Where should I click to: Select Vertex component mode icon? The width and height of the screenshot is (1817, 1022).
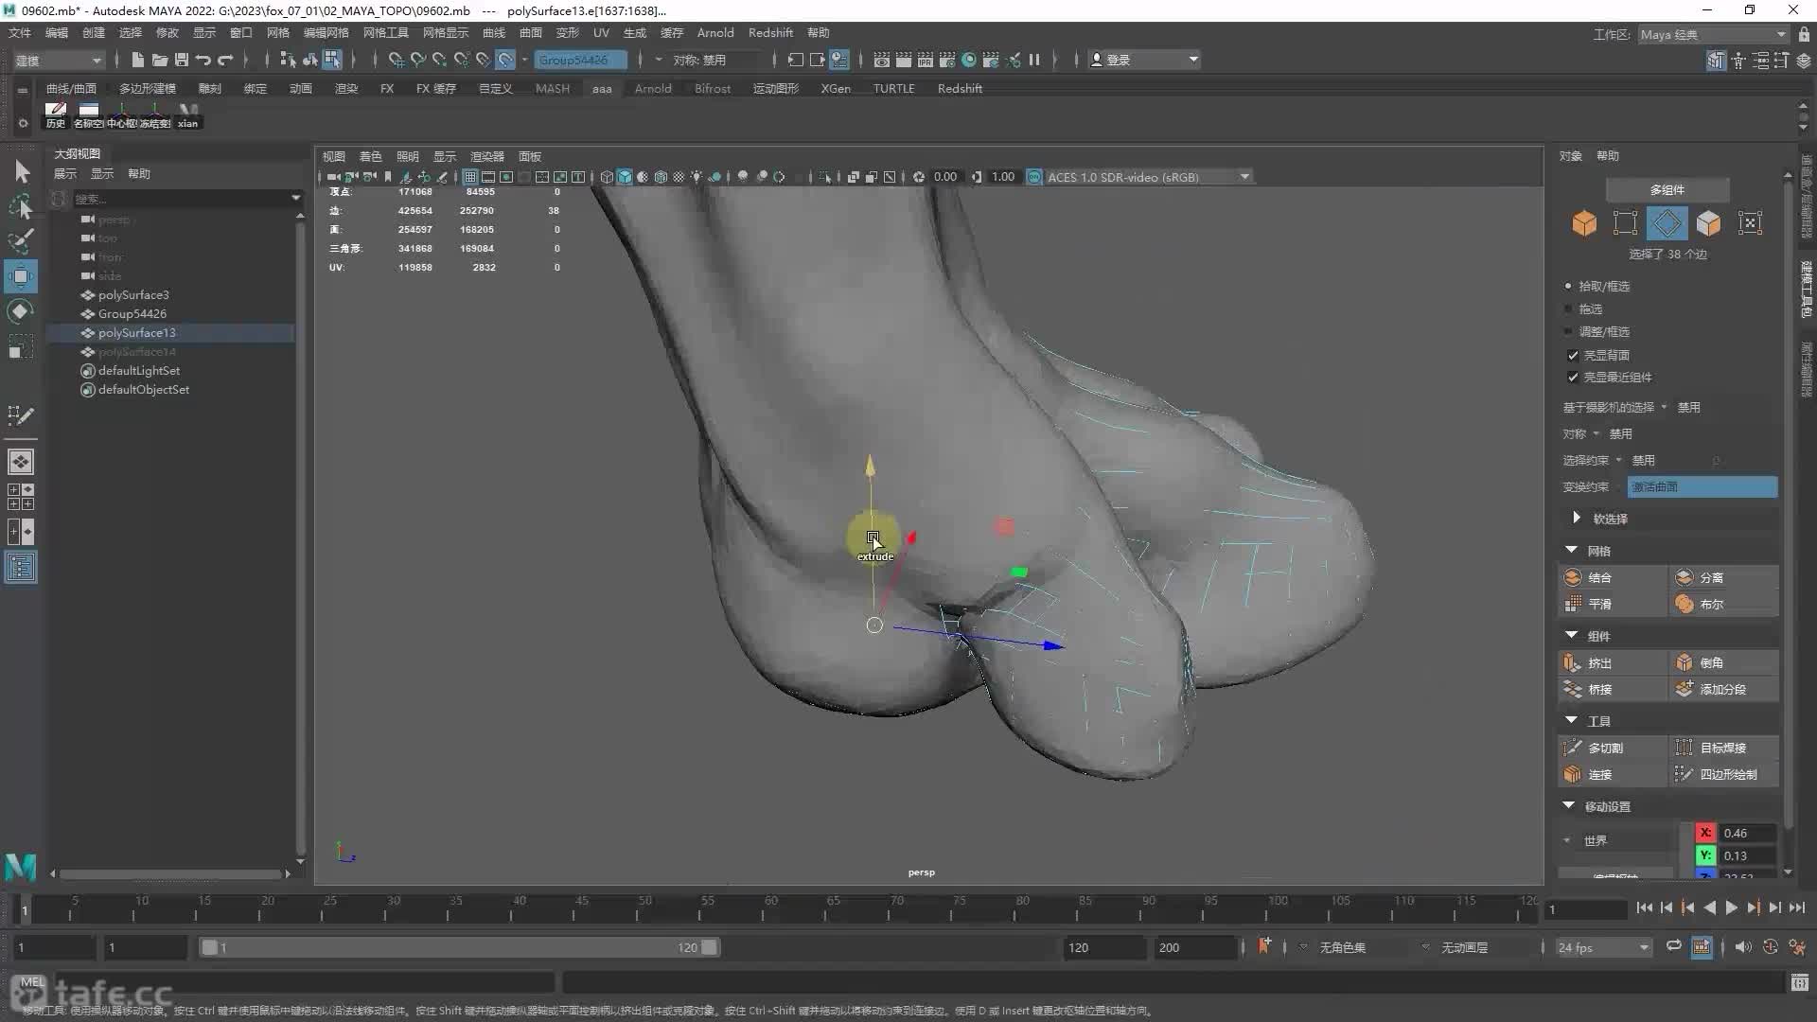pyautogui.click(x=1625, y=223)
